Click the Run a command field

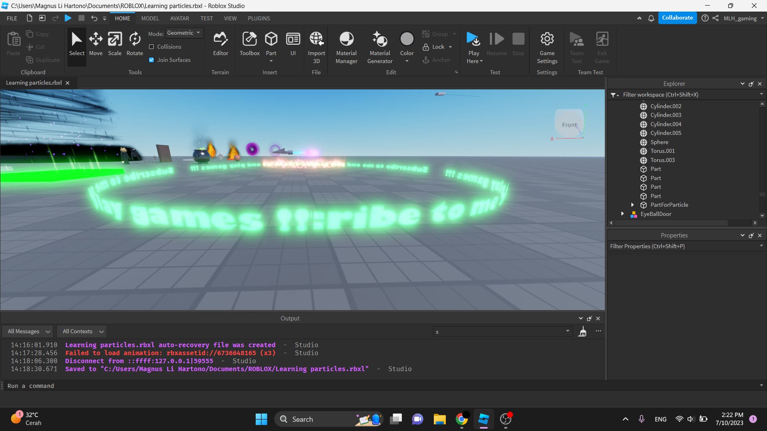tap(160, 386)
